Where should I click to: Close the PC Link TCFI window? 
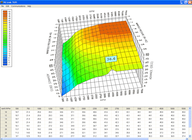190,2
